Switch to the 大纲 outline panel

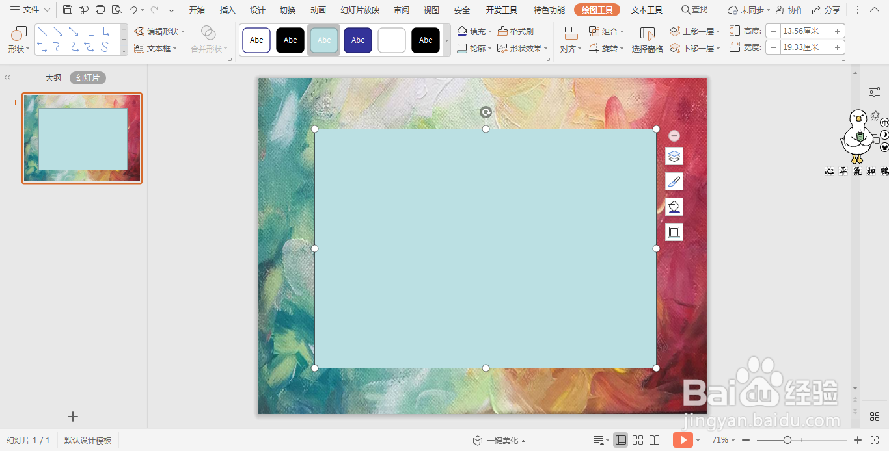point(53,77)
